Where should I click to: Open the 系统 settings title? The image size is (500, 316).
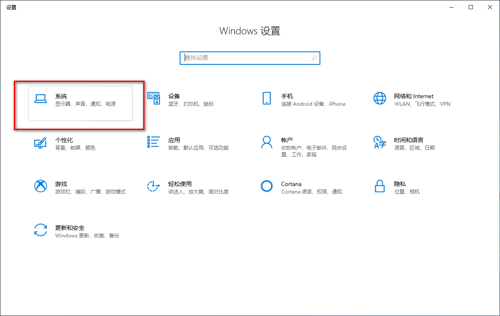(61, 96)
